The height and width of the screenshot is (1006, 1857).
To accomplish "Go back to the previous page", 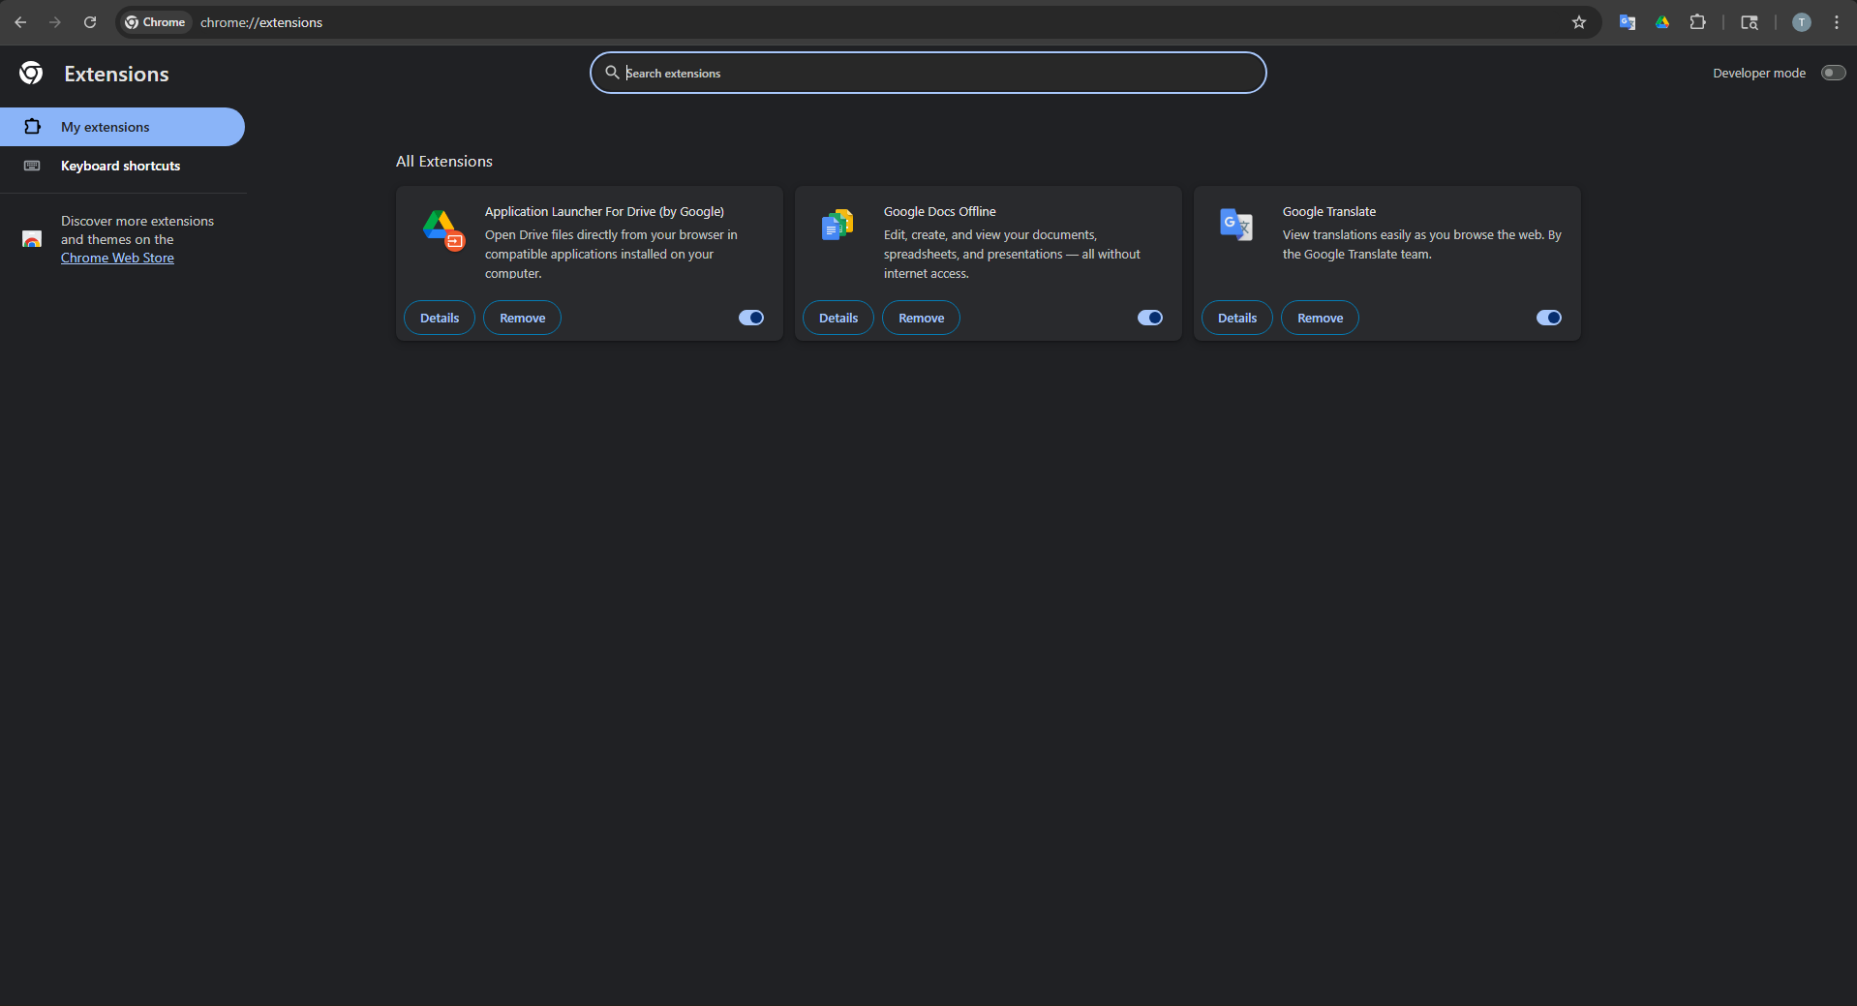I will [x=20, y=22].
